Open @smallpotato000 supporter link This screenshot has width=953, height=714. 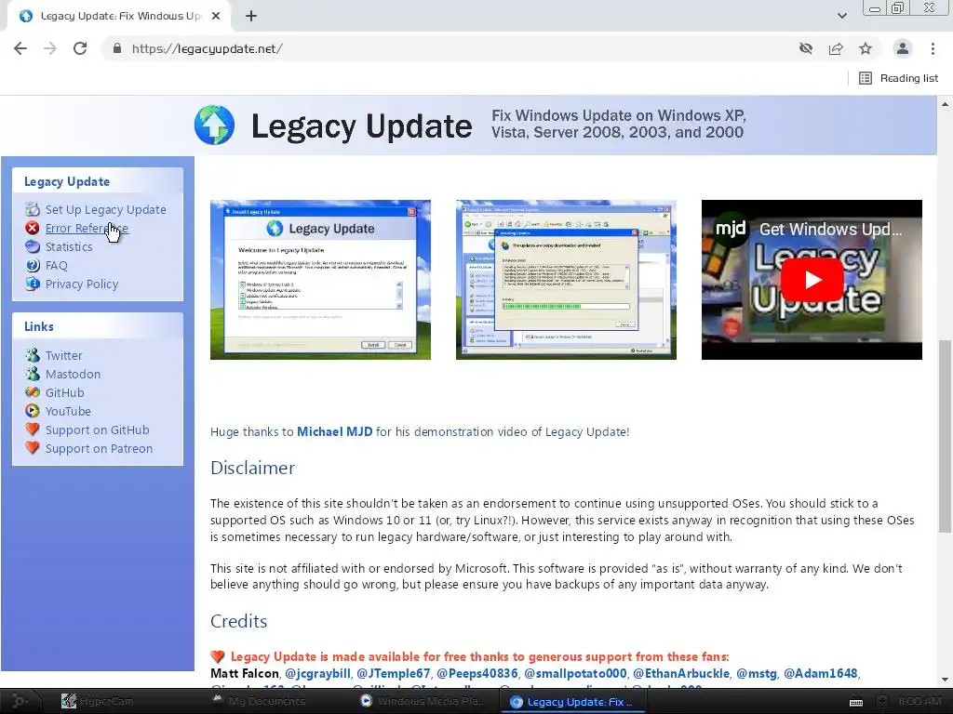[x=575, y=673]
